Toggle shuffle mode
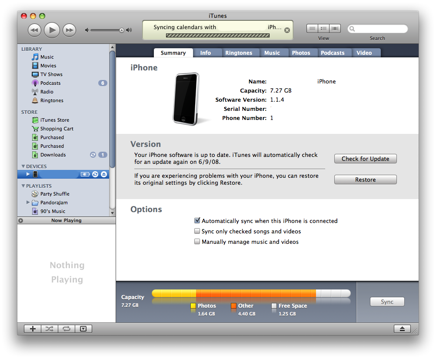The image size is (436, 359). (50, 329)
